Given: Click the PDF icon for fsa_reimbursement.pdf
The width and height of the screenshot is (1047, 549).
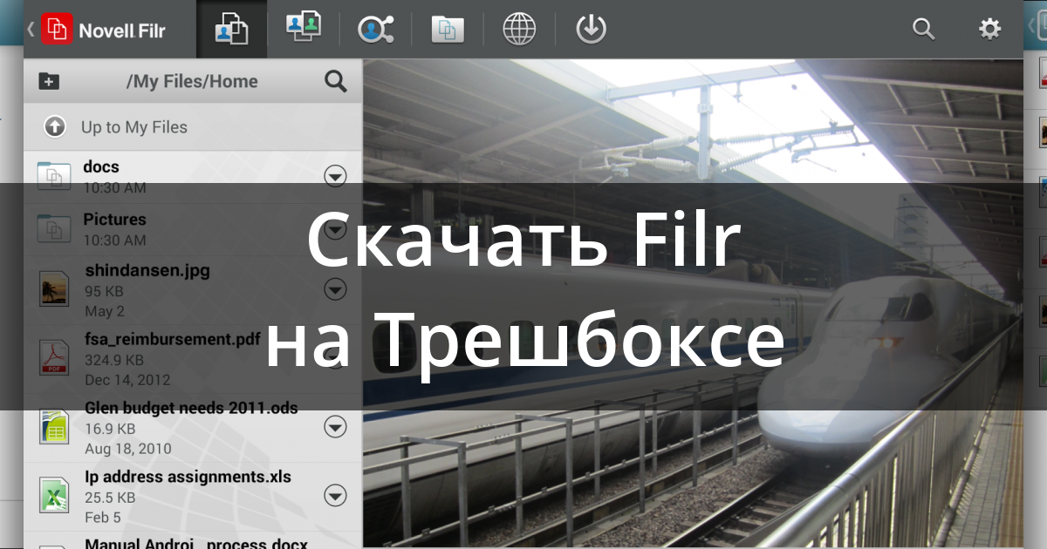Looking at the screenshot, I should click(x=54, y=358).
